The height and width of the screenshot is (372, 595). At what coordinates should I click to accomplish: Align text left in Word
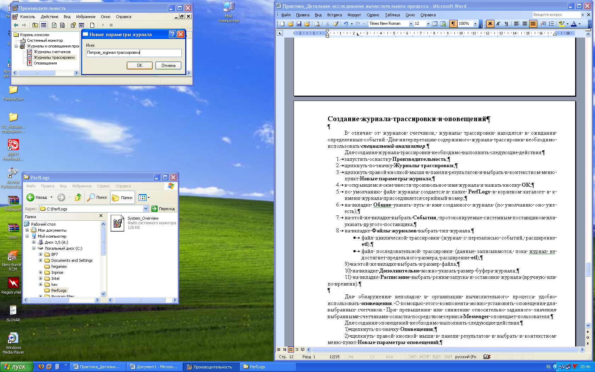517,24
